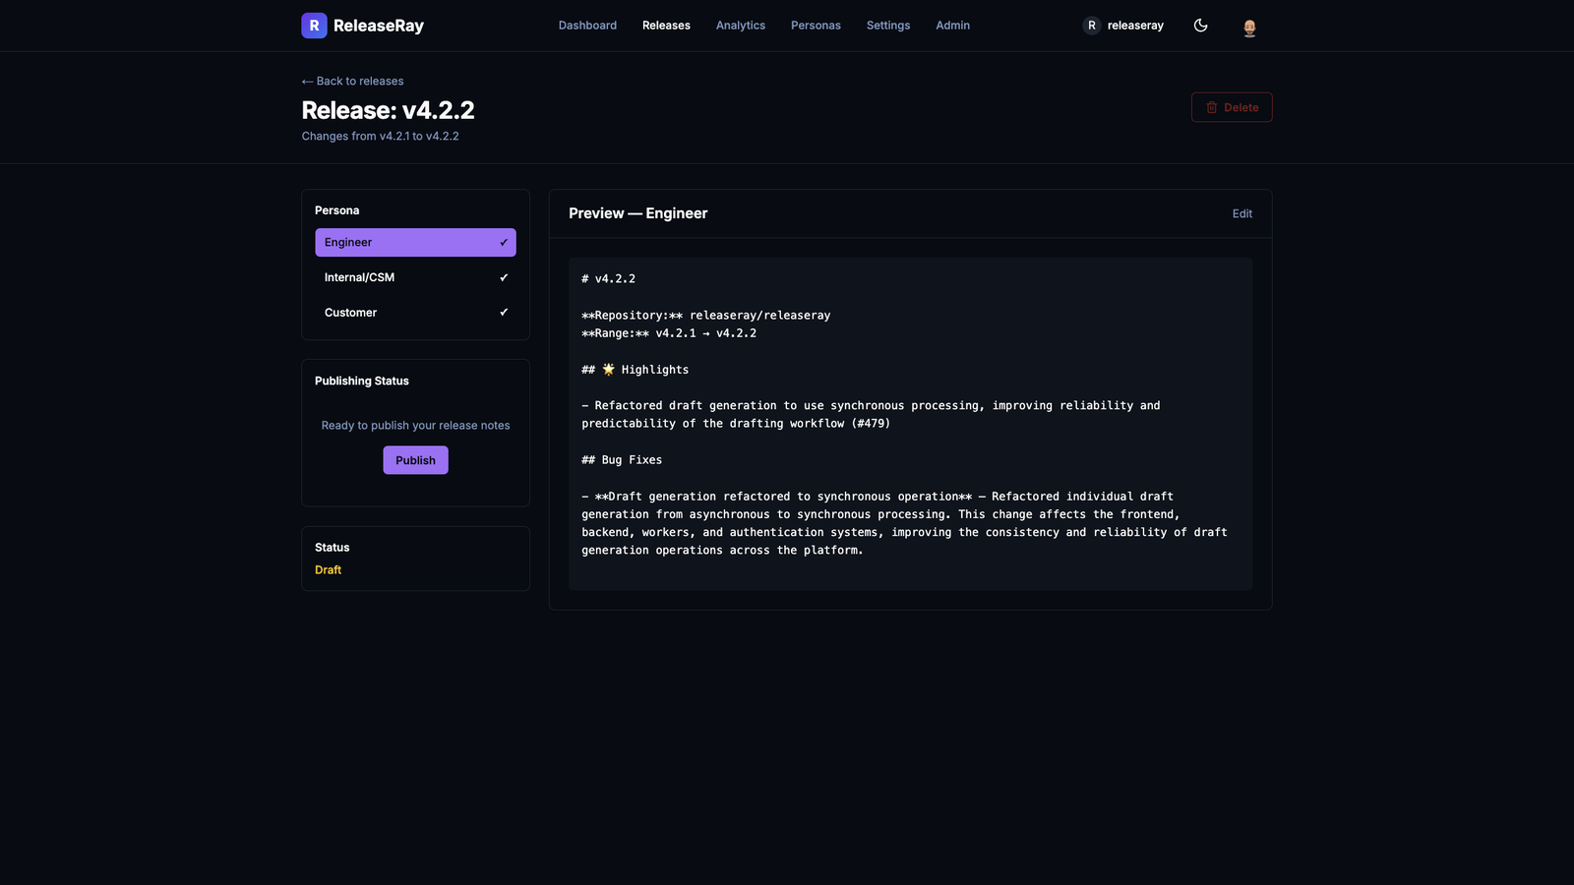Click the Draft status label
Image resolution: width=1574 pixels, height=885 pixels.
click(x=328, y=569)
